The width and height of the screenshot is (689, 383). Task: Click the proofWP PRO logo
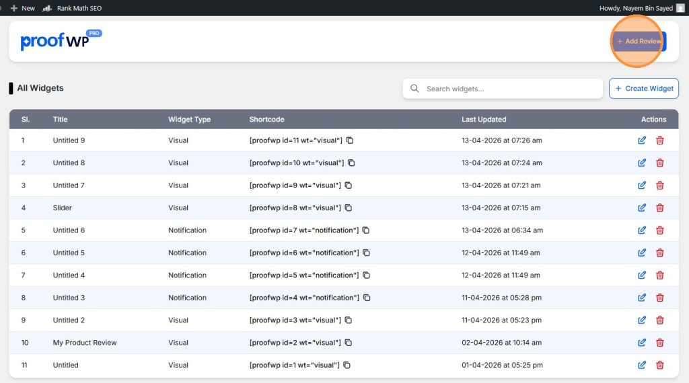pyautogui.click(x=61, y=40)
